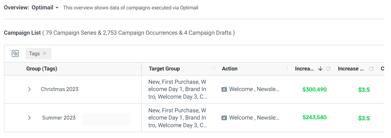Select the Christmas 2023 row label
The image size is (391, 138).
tap(60, 89)
